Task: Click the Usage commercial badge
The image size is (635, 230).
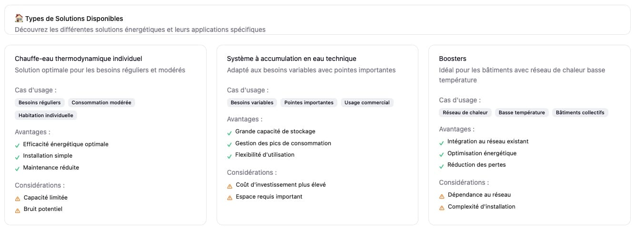Action: pos(367,102)
